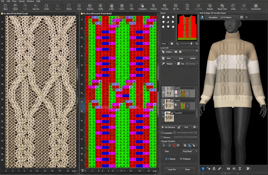Toggle visibility eye of Ground[1] layer
This screenshot has height=175, width=268.
163,113
